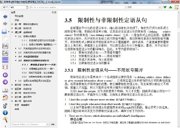The height and width of the screenshot is (128, 180).
Task: Expand 第六章 完成进行时态 node
Action: [12, 93]
